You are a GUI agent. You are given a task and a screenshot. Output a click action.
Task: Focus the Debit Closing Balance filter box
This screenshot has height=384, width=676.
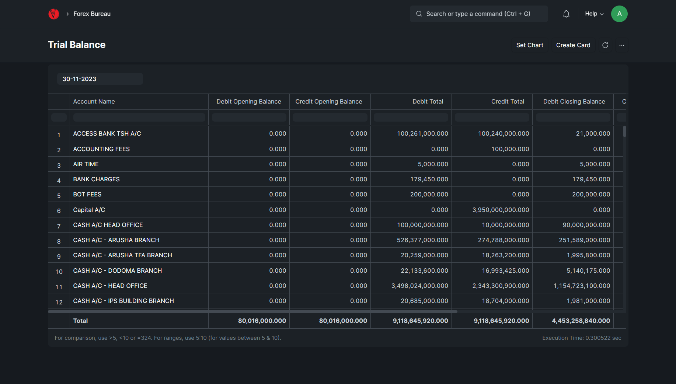(x=573, y=117)
